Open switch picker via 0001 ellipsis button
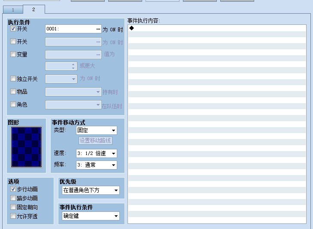This screenshot has height=229, width=313. coord(98,29)
